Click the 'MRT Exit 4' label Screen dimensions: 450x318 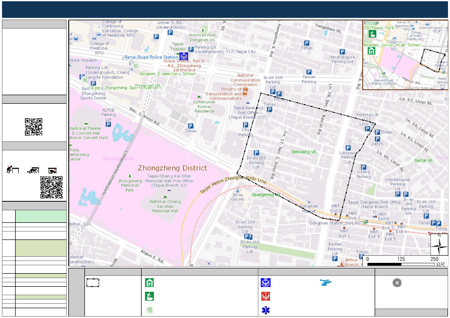(x=374, y=234)
